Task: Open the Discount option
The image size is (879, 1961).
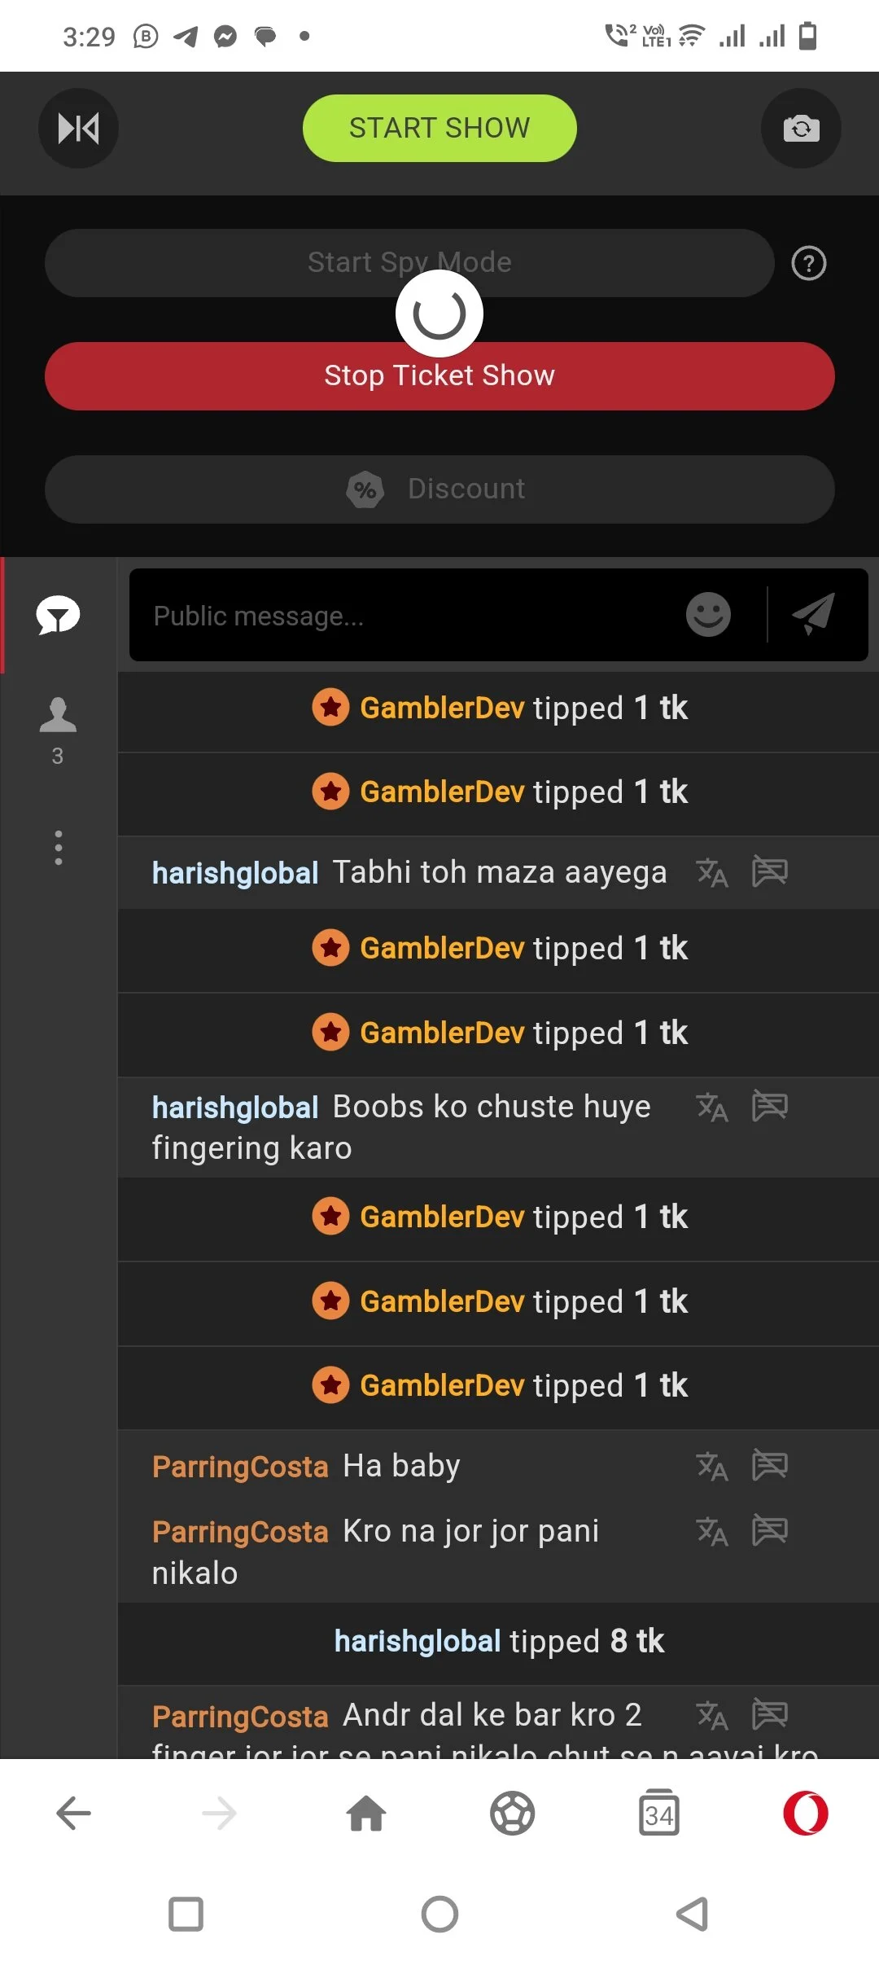Action: [439, 489]
